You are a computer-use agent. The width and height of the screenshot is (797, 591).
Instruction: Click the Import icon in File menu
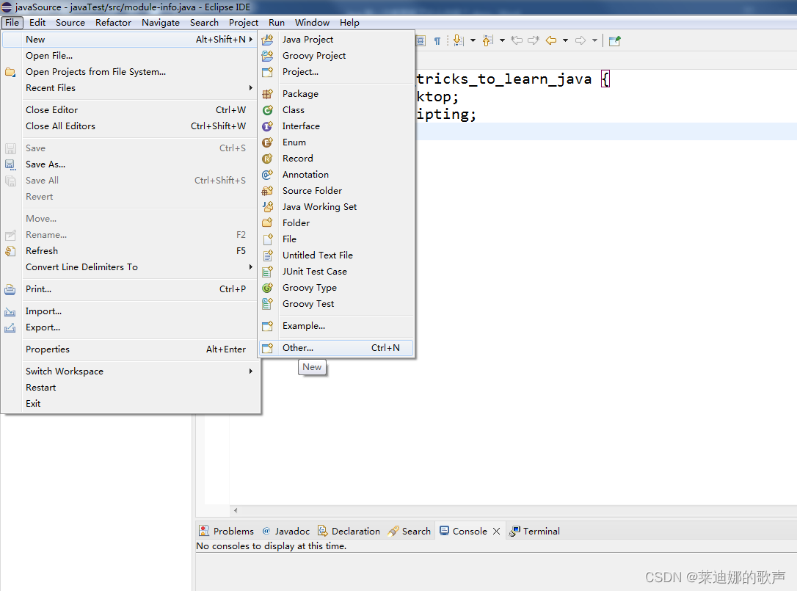point(10,312)
